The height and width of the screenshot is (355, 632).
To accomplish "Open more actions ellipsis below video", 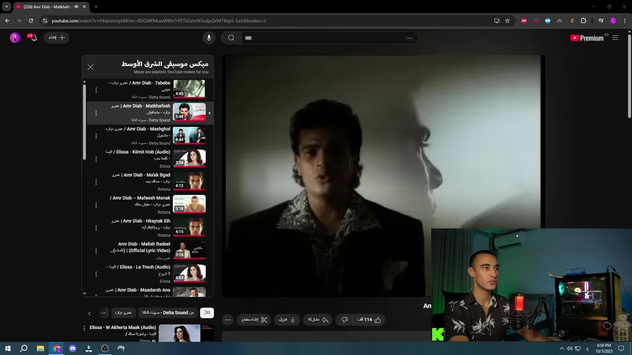I will (x=228, y=320).
